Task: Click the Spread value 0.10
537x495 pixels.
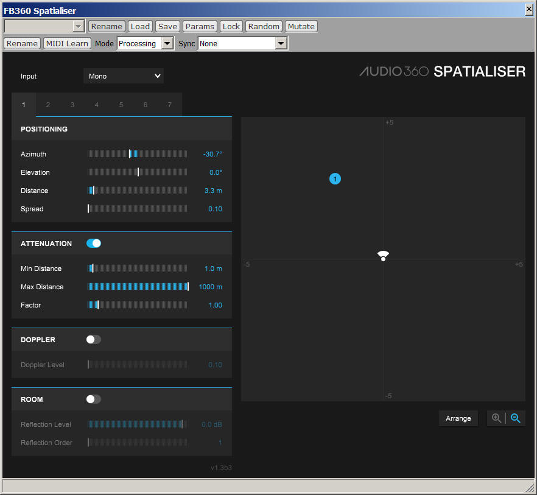Action: coord(215,209)
